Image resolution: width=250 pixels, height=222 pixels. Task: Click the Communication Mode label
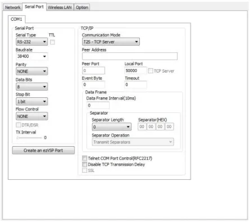101,35
